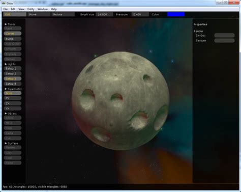The width and height of the screenshot is (241, 192).
Task: Open the File menu
Action: [x=6, y=9]
